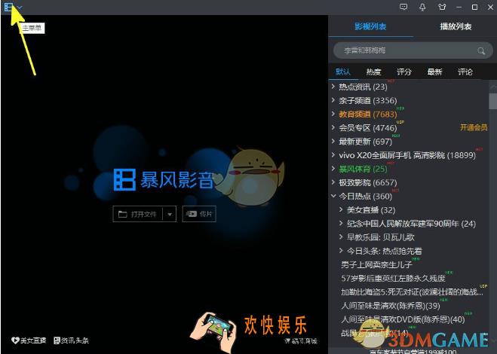Select the 57岁影后惠英红左膝永久残废 item
The height and width of the screenshot is (354, 497).
click(x=393, y=279)
